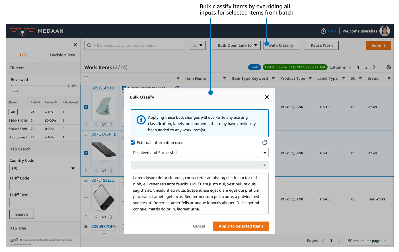Toggle select-all work items checkbox
Screen dimensions: 399x252
click(86, 78)
